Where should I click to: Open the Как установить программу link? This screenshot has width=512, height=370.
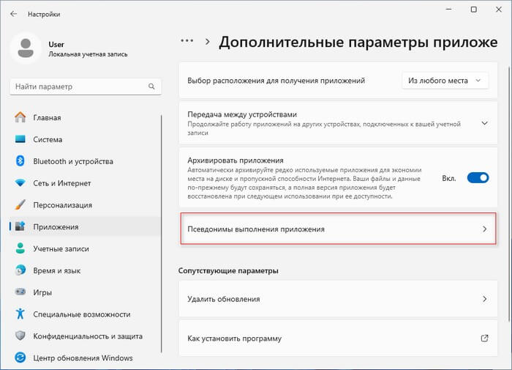pos(337,338)
